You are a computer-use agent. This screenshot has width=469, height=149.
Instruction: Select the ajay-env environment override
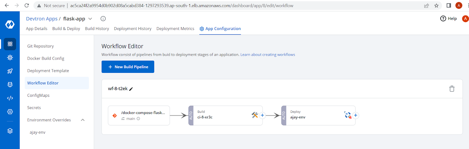[38, 132]
